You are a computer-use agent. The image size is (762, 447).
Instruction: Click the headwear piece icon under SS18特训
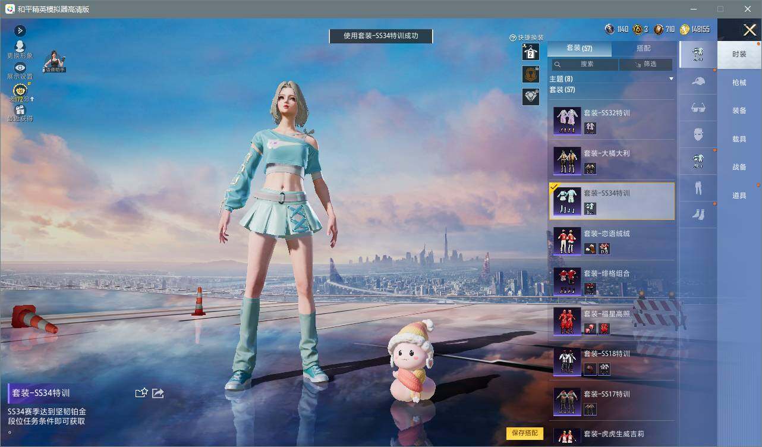click(x=590, y=369)
